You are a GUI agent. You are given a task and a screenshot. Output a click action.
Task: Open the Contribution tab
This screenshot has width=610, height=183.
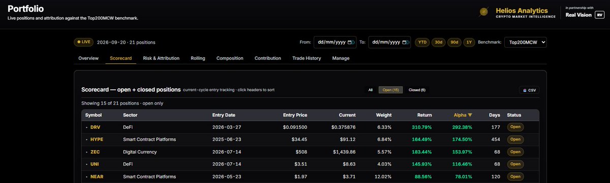pos(268,58)
